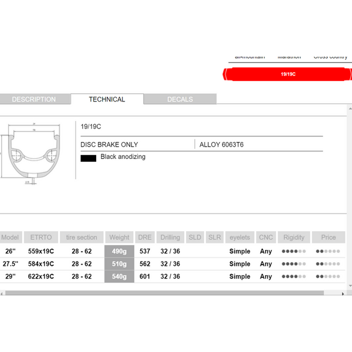The height and width of the screenshot is (352, 352).
Task: Click the price dots rating for 29" model
Action: point(328,276)
